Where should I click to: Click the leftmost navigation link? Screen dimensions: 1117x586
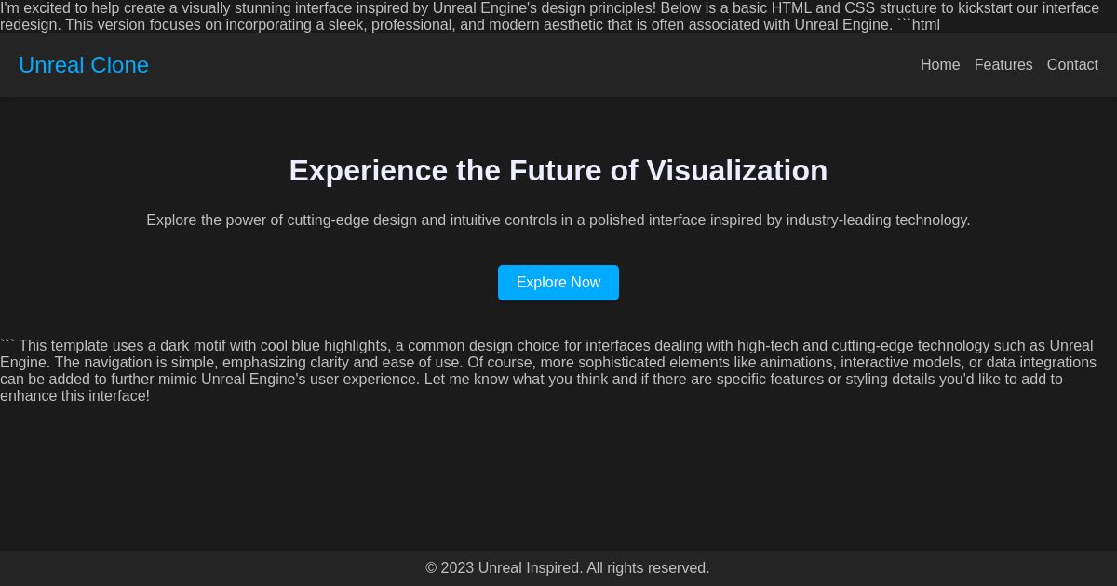(x=940, y=65)
